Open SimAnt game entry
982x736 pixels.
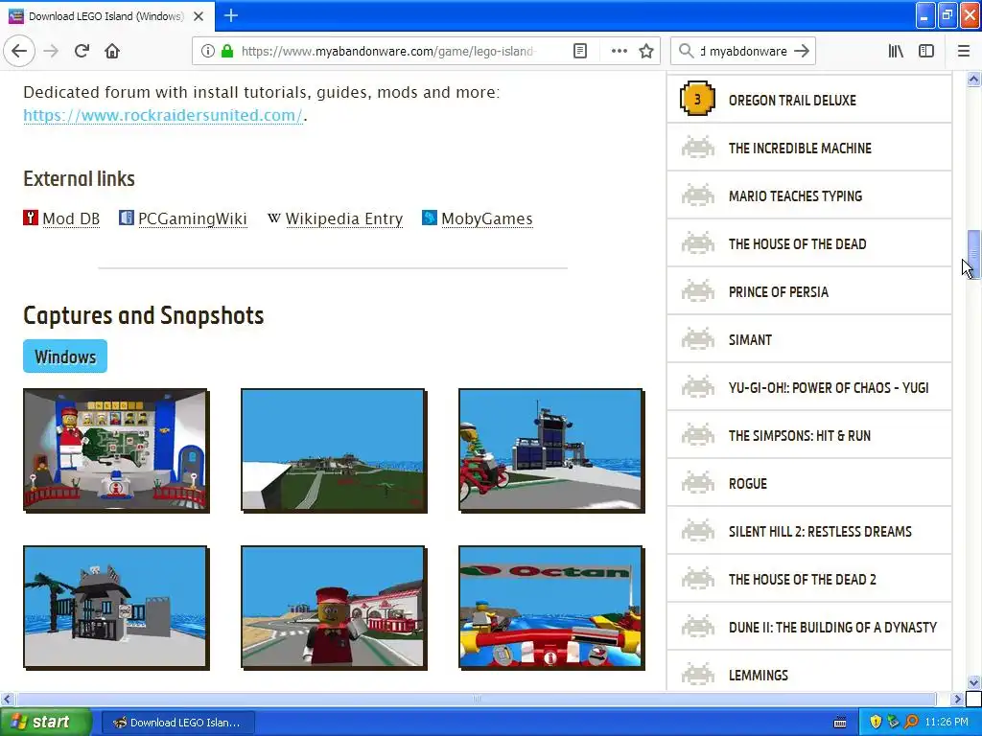click(750, 340)
